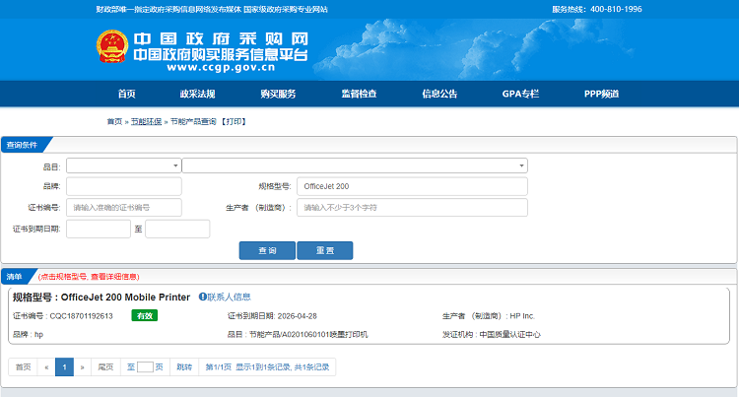Open 政采法规 in the navigation bar
The width and height of the screenshot is (739, 397).
(197, 94)
